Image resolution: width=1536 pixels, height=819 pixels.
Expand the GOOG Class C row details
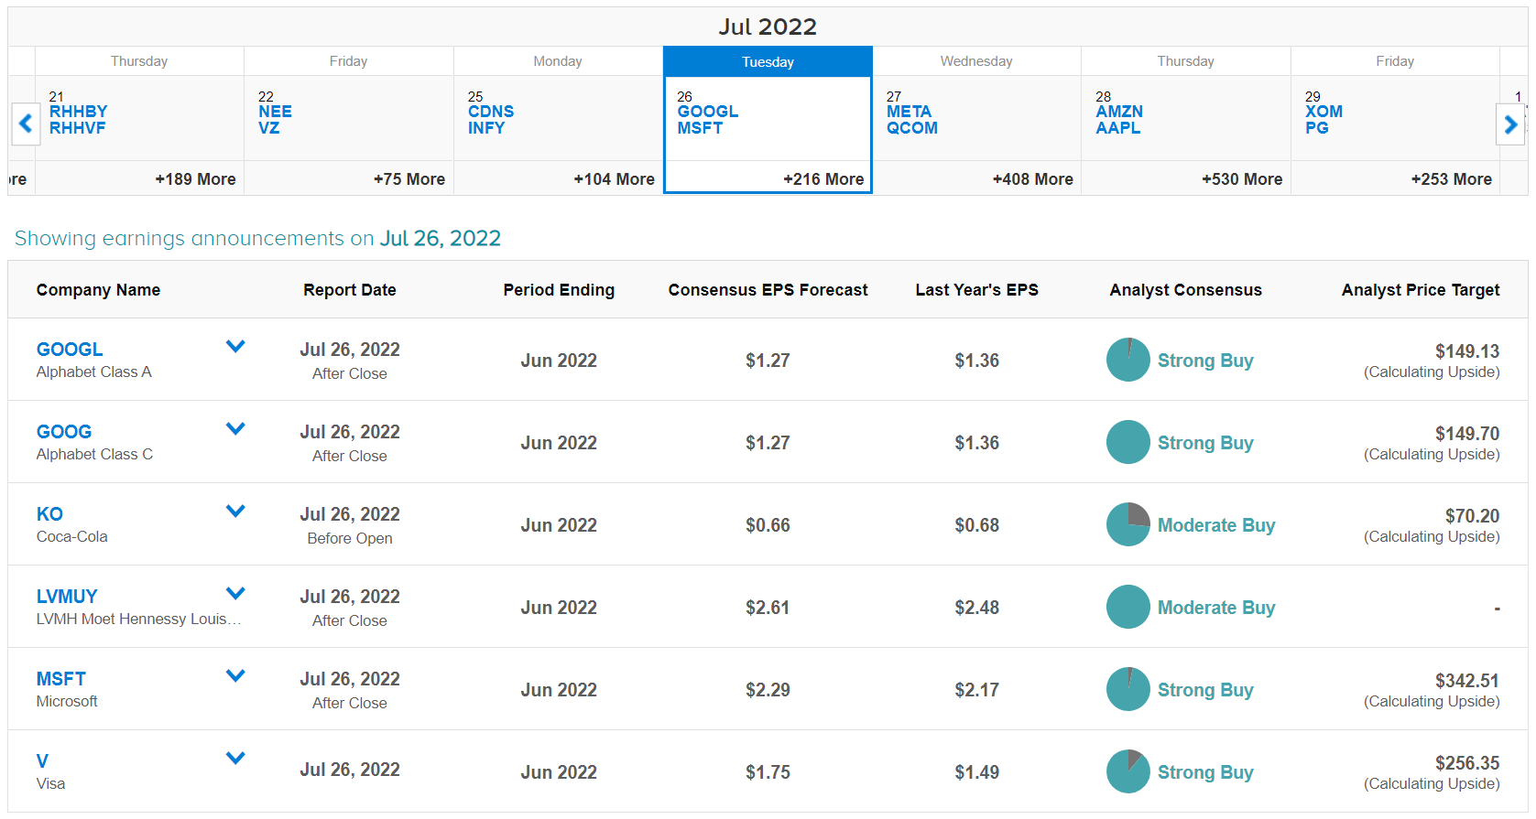(x=235, y=428)
